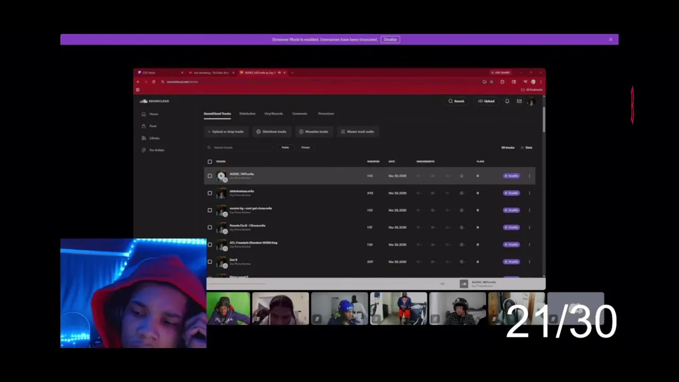Select the checkbox of the 2:07 track
This screenshot has height=382, width=679.
pyautogui.click(x=210, y=262)
